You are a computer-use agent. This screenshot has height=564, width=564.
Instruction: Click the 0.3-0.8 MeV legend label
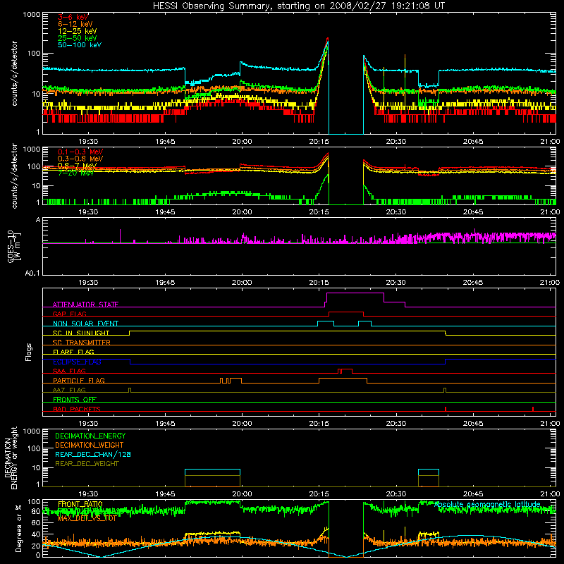[x=80, y=159]
